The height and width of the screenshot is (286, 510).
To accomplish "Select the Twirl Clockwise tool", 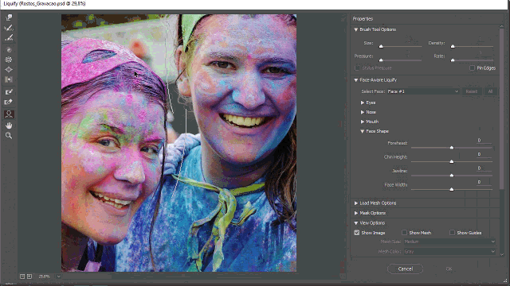I will 9,49.
